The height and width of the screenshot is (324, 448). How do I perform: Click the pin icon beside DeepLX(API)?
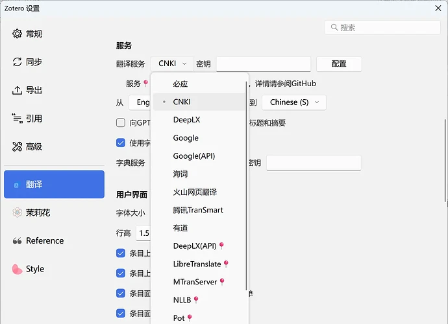click(x=221, y=246)
